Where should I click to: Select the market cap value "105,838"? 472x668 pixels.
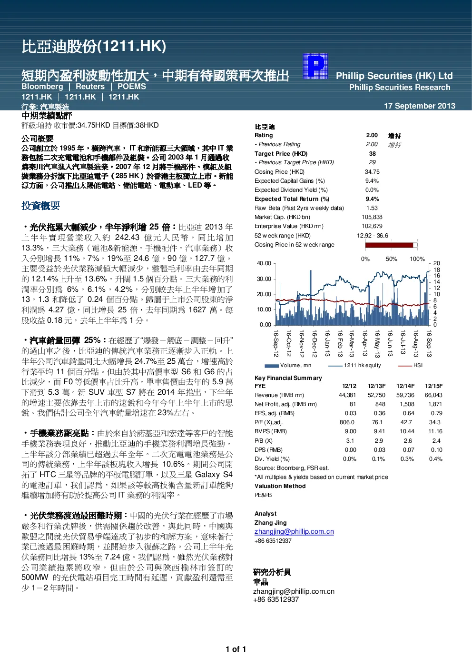pyautogui.click(x=372, y=217)
